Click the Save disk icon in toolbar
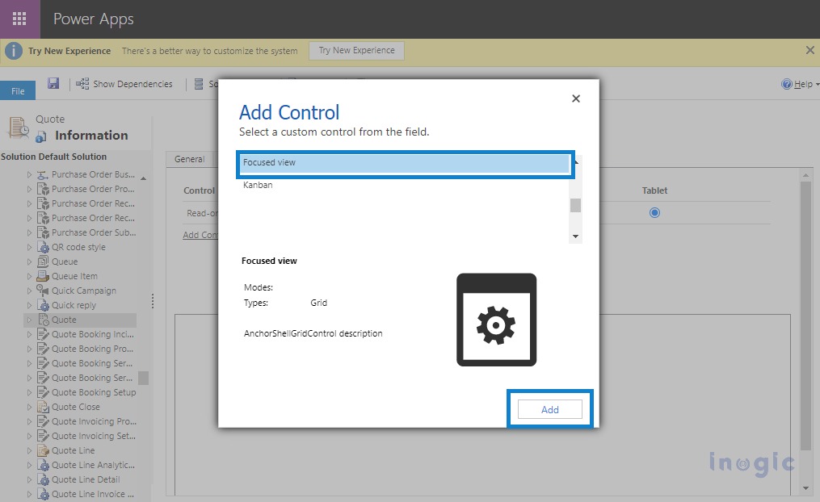Viewport: 820px width, 502px height. pos(53,83)
